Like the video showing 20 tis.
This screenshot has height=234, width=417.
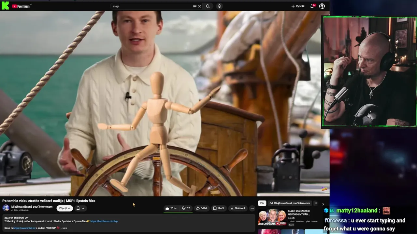point(171,208)
